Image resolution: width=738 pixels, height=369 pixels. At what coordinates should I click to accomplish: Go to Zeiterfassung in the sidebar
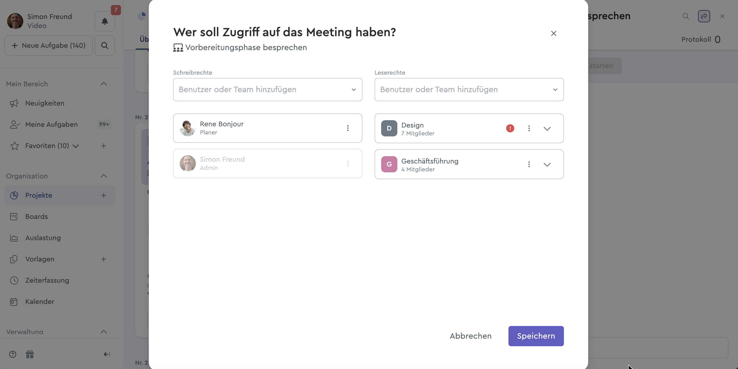pyautogui.click(x=47, y=280)
